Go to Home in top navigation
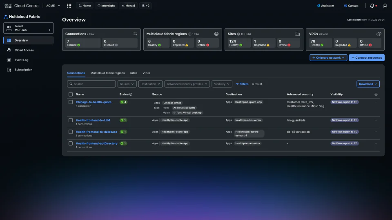This screenshot has width=392, height=220. tap(85, 6)
